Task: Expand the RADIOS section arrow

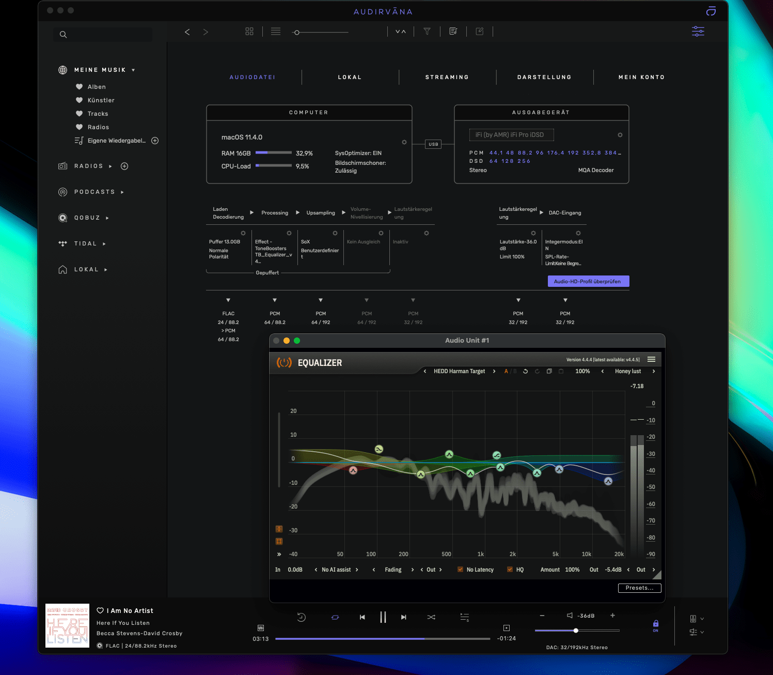Action: point(111,166)
